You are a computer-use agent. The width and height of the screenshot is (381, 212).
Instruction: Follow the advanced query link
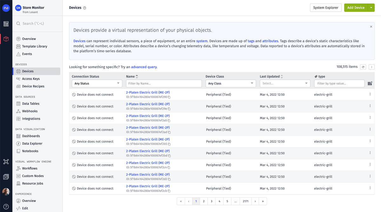pyautogui.click(x=144, y=67)
